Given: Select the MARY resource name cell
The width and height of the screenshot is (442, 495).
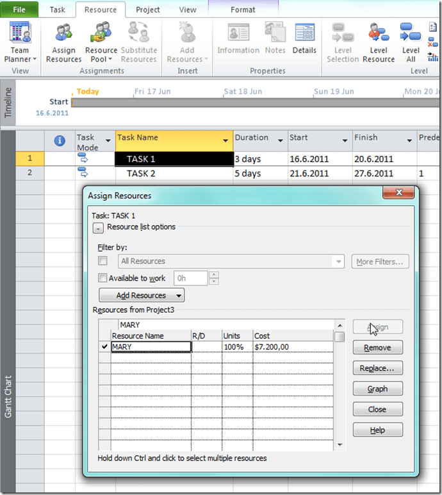Looking at the screenshot, I should pyautogui.click(x=151, y=347).
